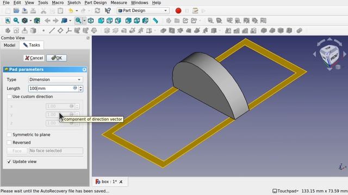Open the Windows menu
The width and height of the screenshot is (348, 195).
(x=139, y=3)
